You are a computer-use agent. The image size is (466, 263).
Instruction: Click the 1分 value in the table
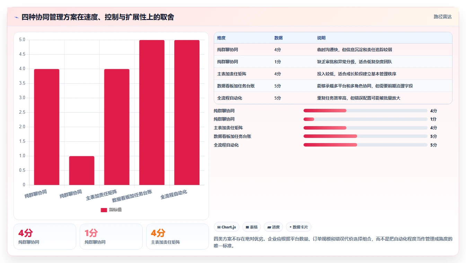(278, 62)
